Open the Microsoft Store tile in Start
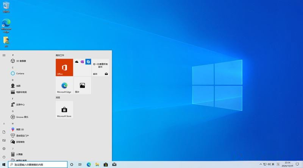This screenshot has height=168, width=303. tap(64, 110)
